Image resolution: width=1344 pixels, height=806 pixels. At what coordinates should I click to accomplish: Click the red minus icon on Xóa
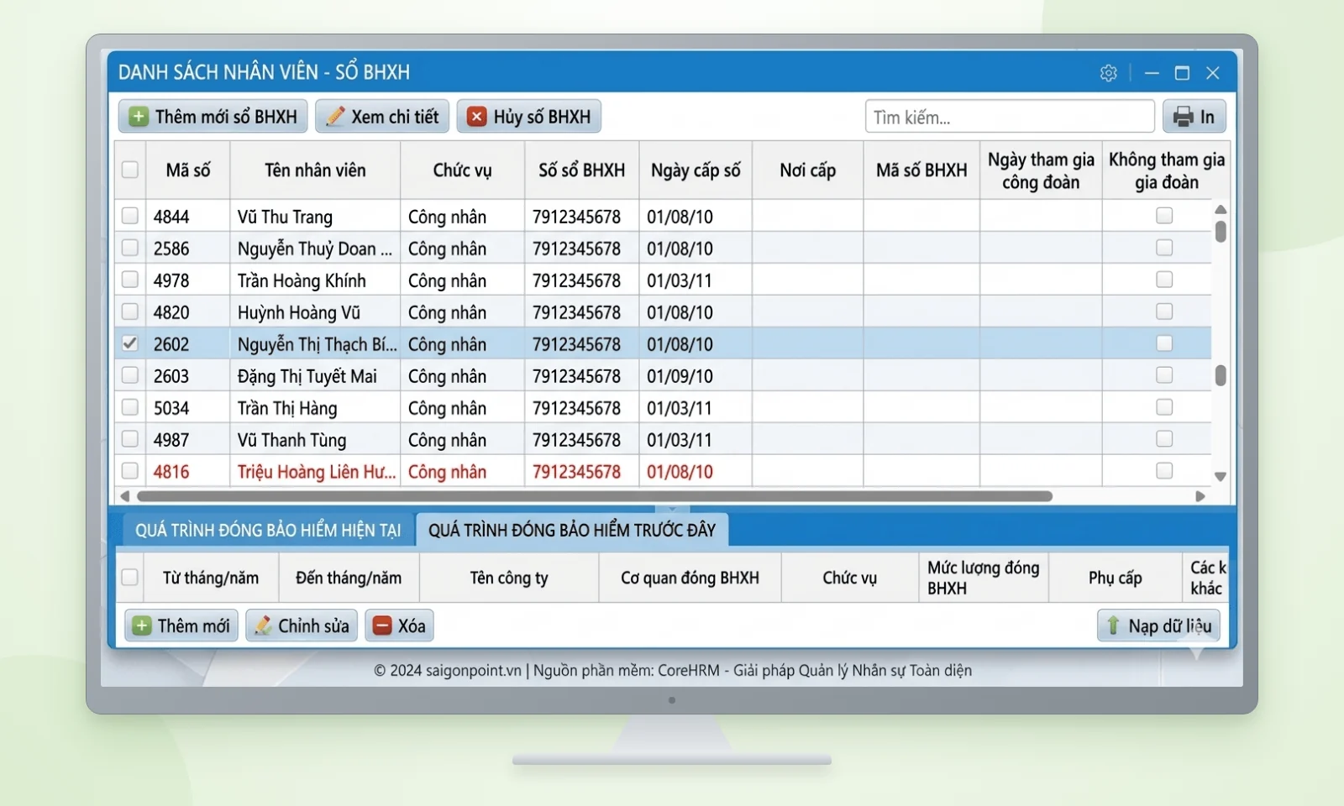(x=382, y=625)
